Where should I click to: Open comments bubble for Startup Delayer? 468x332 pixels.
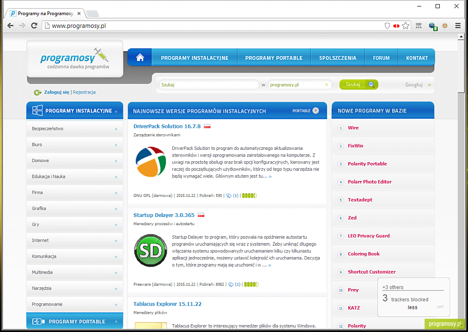click(231, 285)
